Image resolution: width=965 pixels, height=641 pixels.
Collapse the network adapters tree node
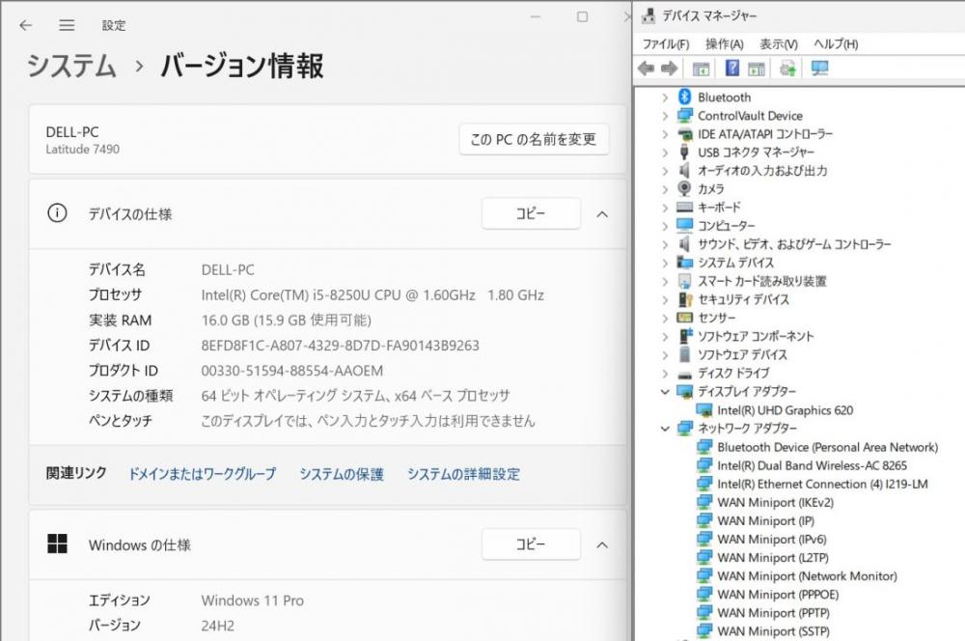[665, 428]
